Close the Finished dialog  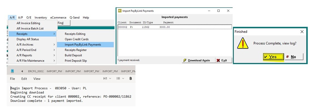pyautogui.click(x=302, y=32)
